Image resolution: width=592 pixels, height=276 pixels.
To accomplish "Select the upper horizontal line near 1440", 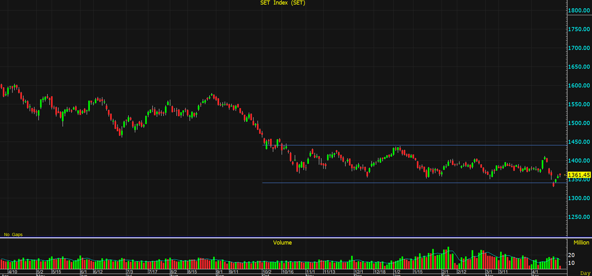I will coord(419,145).
